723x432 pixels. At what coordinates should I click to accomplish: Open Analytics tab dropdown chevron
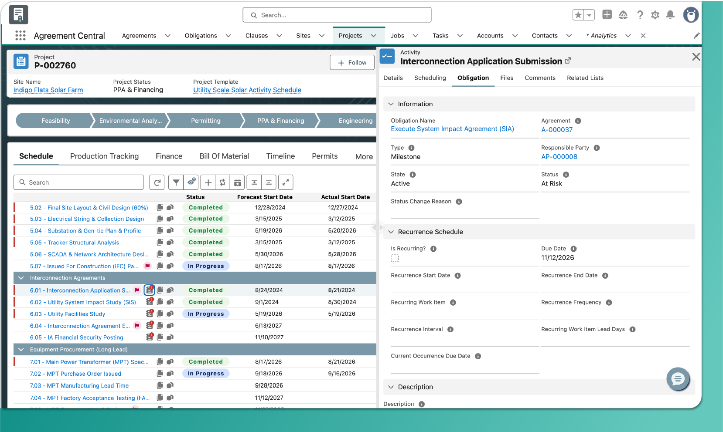[x=628, y=36]
